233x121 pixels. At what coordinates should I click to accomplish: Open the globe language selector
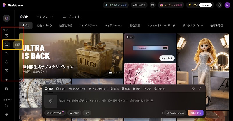tap(219, 5)
